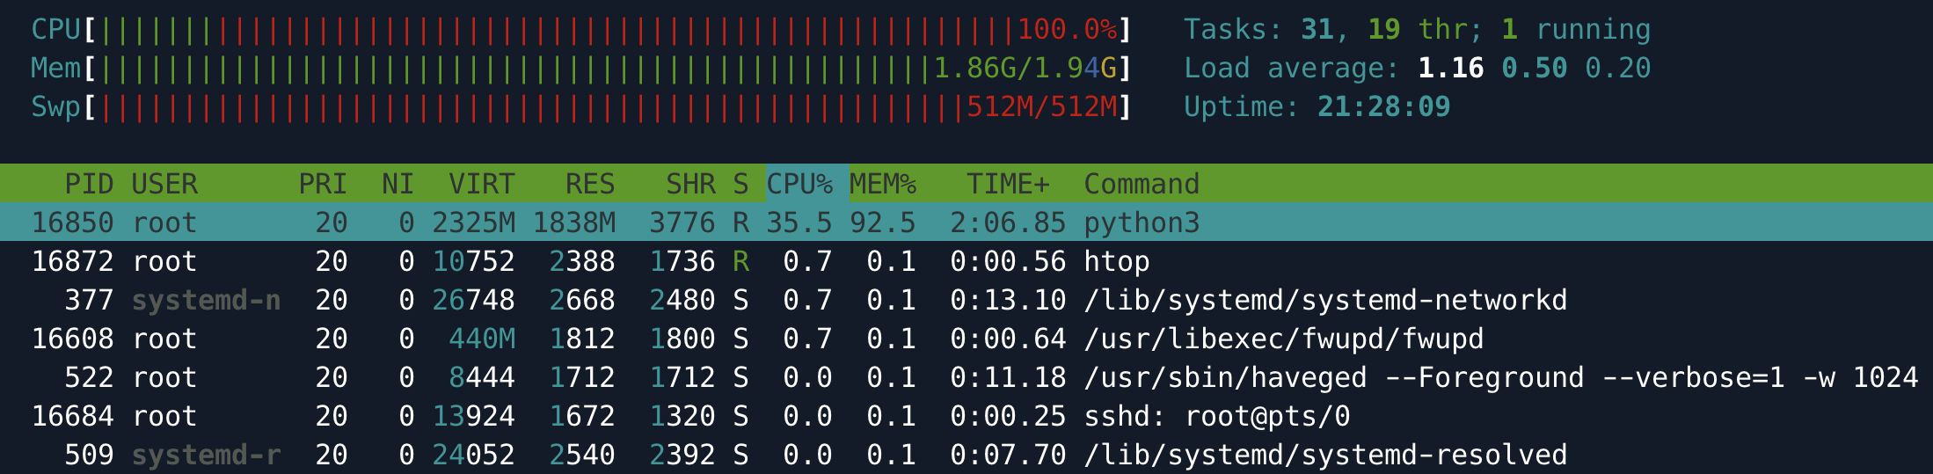Viewport: 1933px width, 474px height.
Task: Select the fwupd process row
Action: click(966, 339)
